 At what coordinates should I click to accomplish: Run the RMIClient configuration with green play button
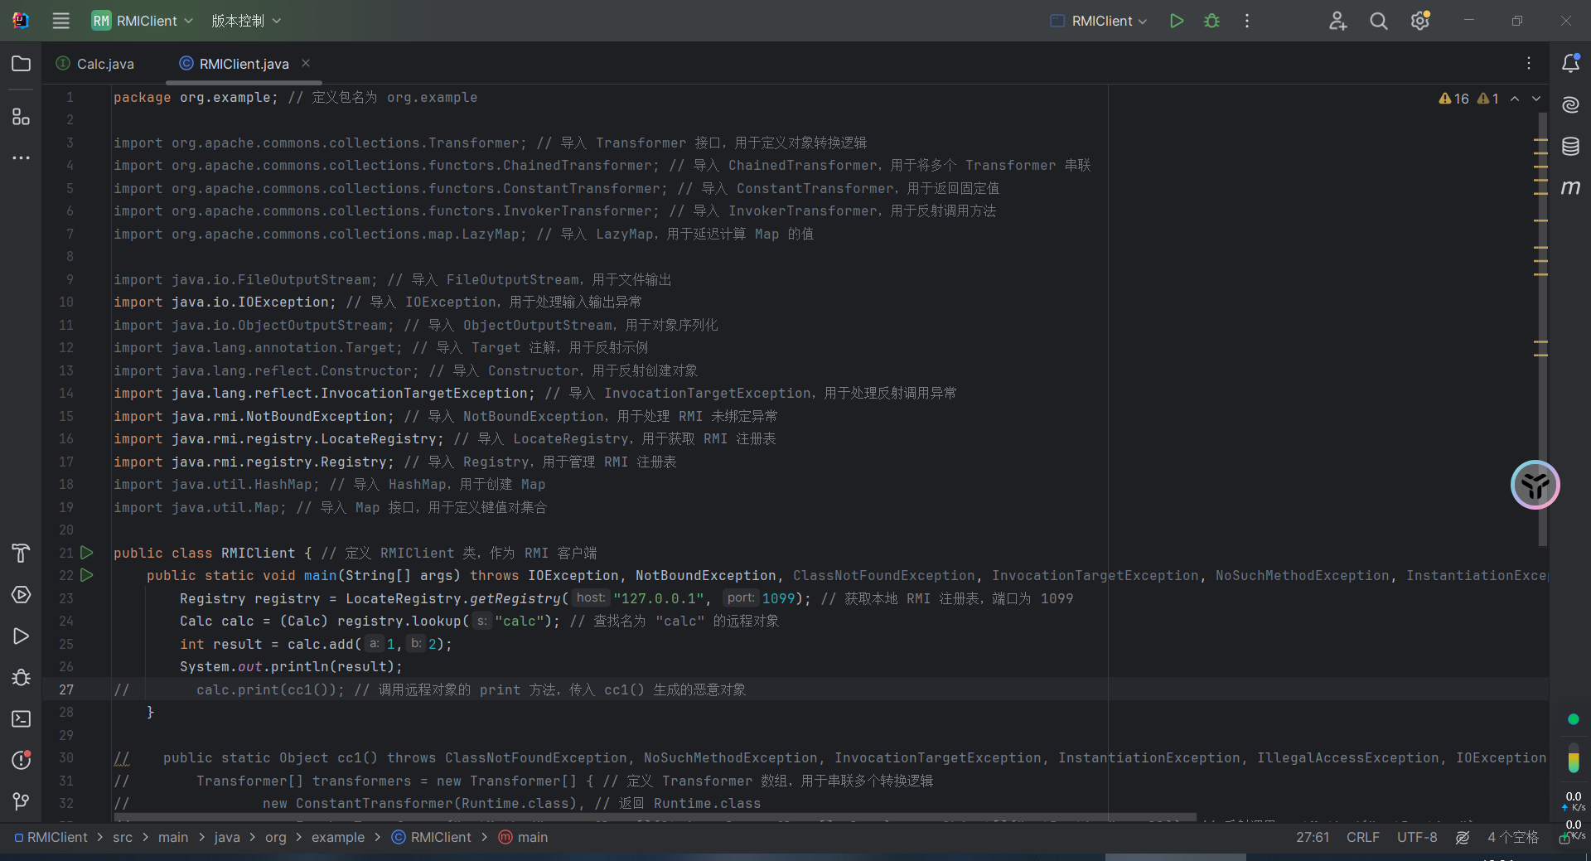pos(1176,21)
